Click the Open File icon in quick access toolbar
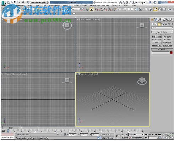The width and height of the screenshot is (174, 141). coord(12,2)
